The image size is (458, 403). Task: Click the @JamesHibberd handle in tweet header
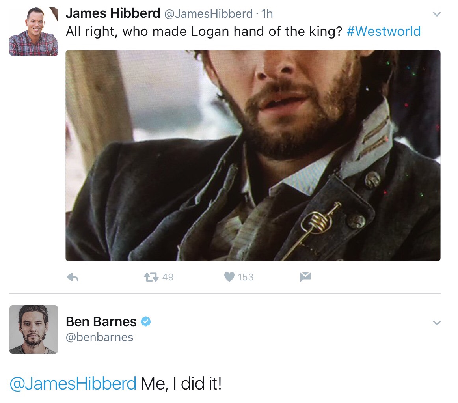208,14
